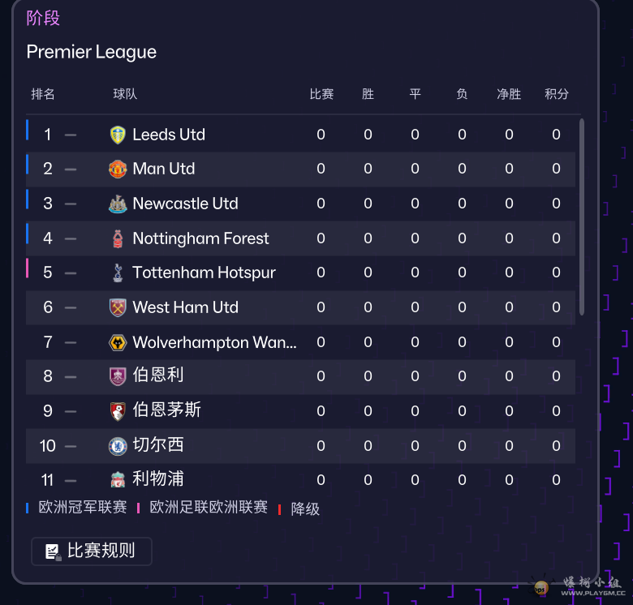The width and height of the screenshot is (633, 605).
Task: Click the Wolverhampton Wanderers club crest
Action: coord(118,342)
